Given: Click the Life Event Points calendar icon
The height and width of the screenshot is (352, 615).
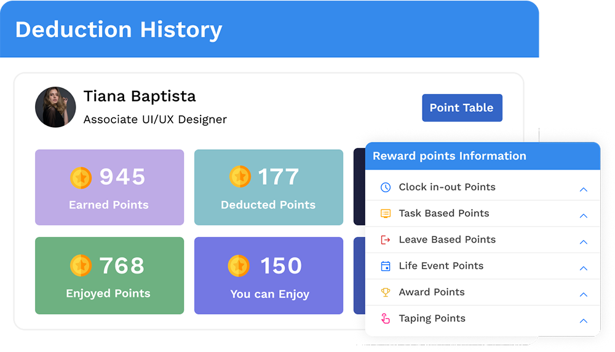Looking at the screenshot, I should tap(386, 266).
